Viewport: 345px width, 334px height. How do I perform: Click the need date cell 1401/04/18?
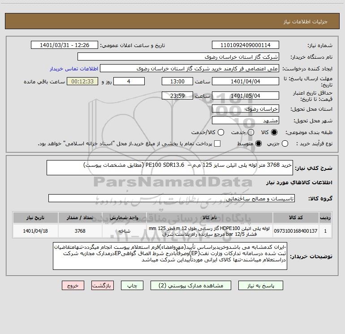click(35, 231)
